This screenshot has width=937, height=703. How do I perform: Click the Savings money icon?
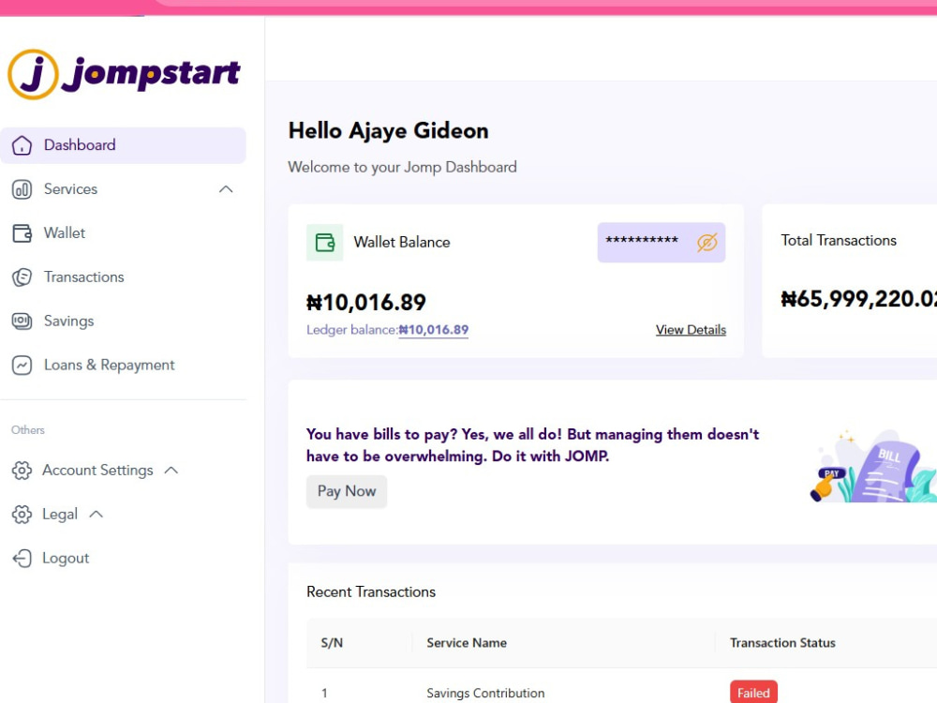(22, 321)
